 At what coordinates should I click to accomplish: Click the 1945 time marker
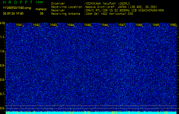pos(87,25)
